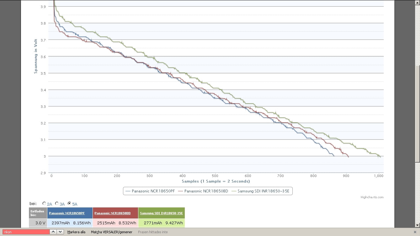The image size is (420, 236).
Task: Click the 'Entladen bis:' header cell
Action: coord(38,213)
